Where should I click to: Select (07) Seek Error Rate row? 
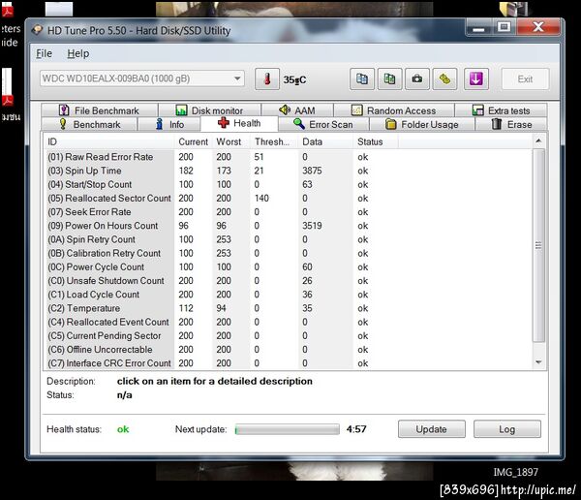[289, 212]
